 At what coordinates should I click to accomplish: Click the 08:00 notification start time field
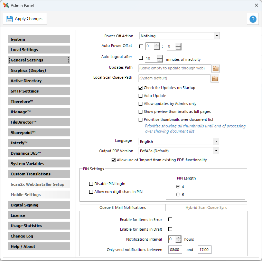tap(175, 250)
